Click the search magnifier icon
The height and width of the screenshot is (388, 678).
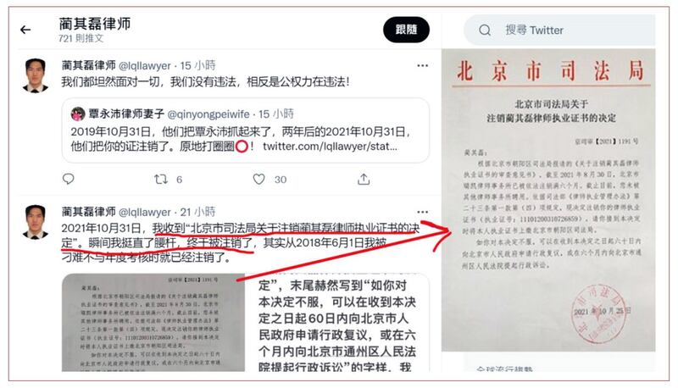coord(485,30)
